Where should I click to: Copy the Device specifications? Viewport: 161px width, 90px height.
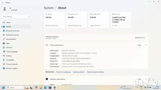[x=139, y=45]
